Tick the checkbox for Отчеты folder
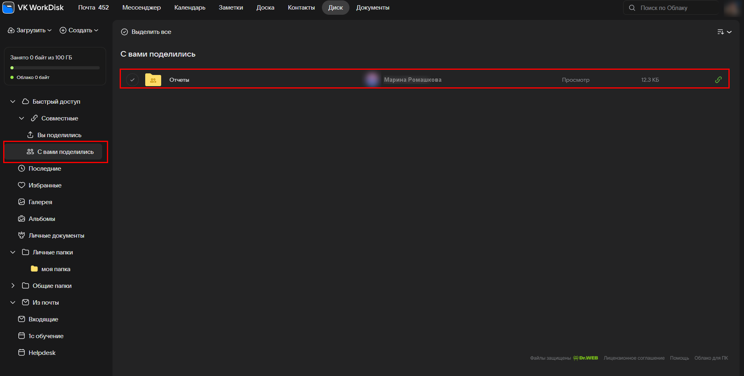The width and height of the screenshot is (744, 376). tap(132, 80)
